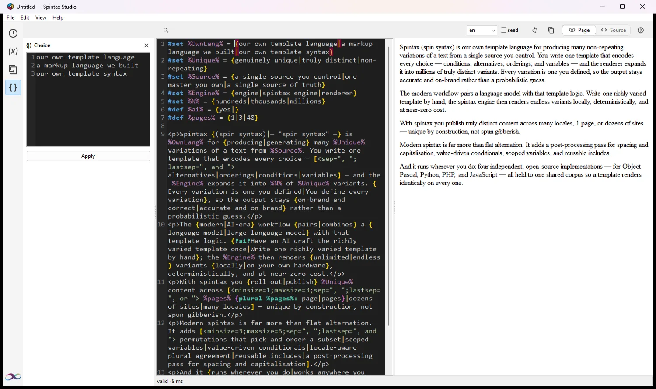The image size is (656, 389).
Task: Open the en language dropdown
Action: click(x=482, y=30)
